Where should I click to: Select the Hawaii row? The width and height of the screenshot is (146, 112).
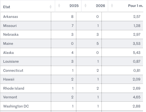tap(72, 79)
